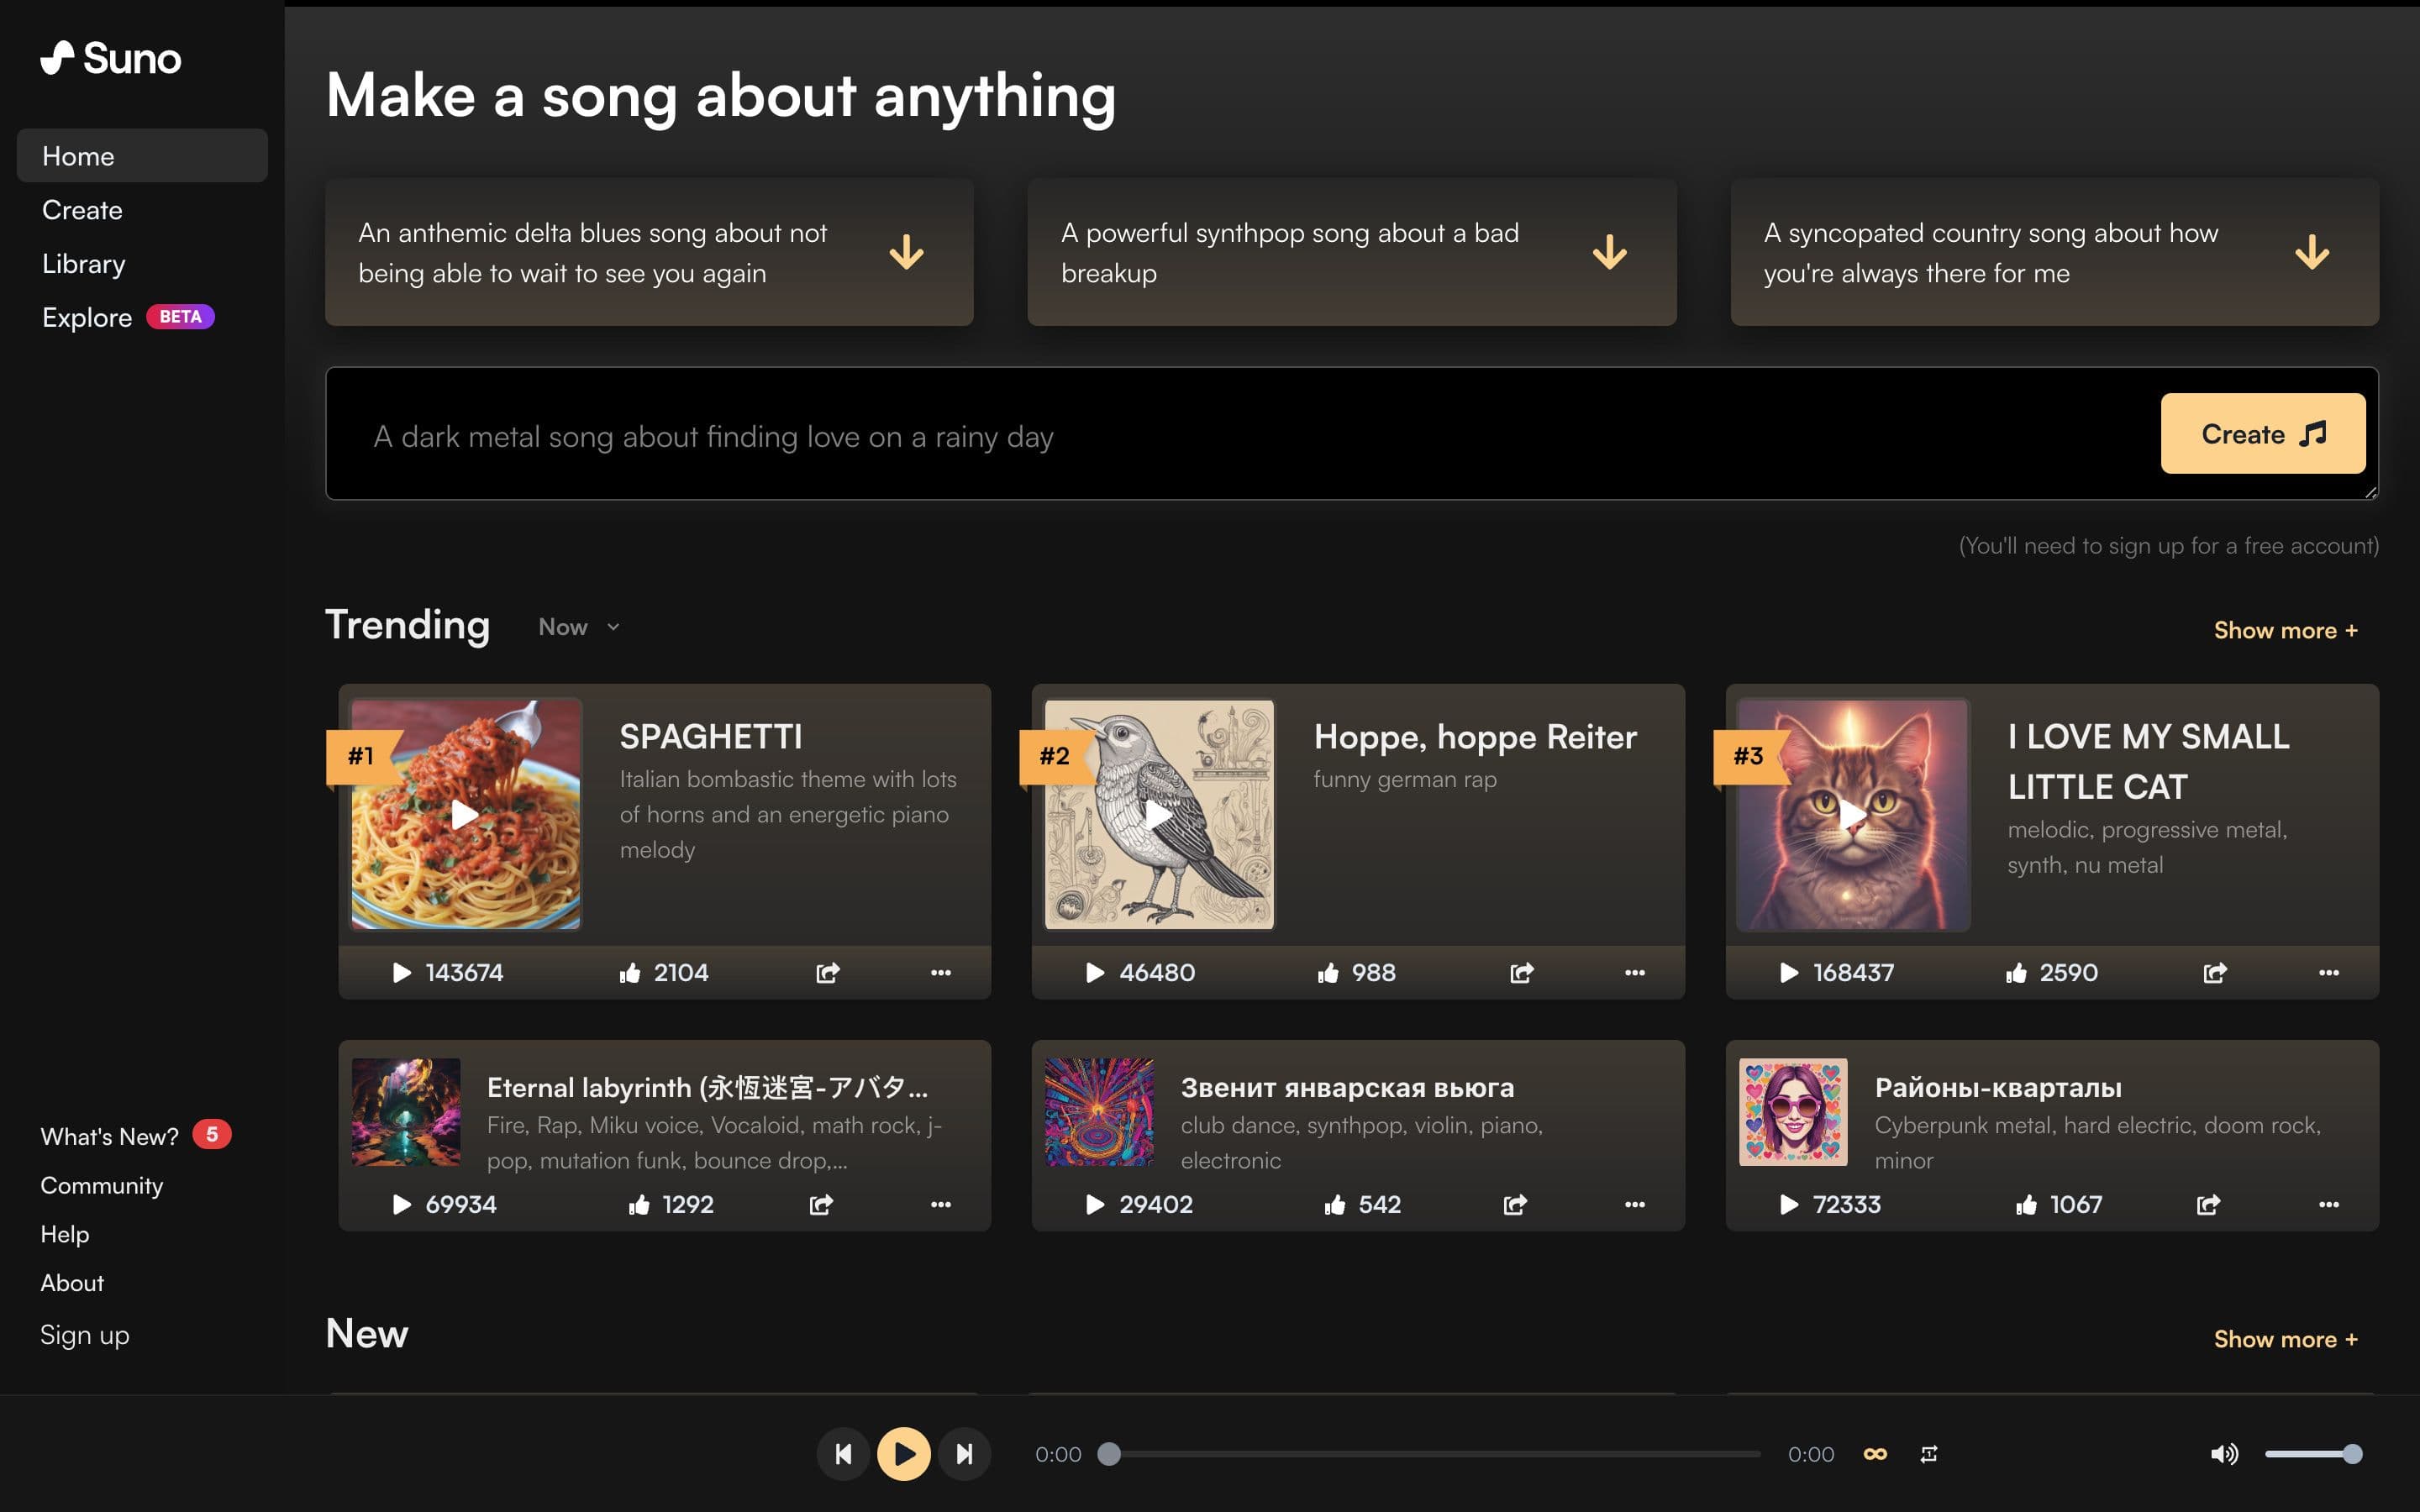
Task: Click the play button in the bottom player
Action: (903, 1453)
